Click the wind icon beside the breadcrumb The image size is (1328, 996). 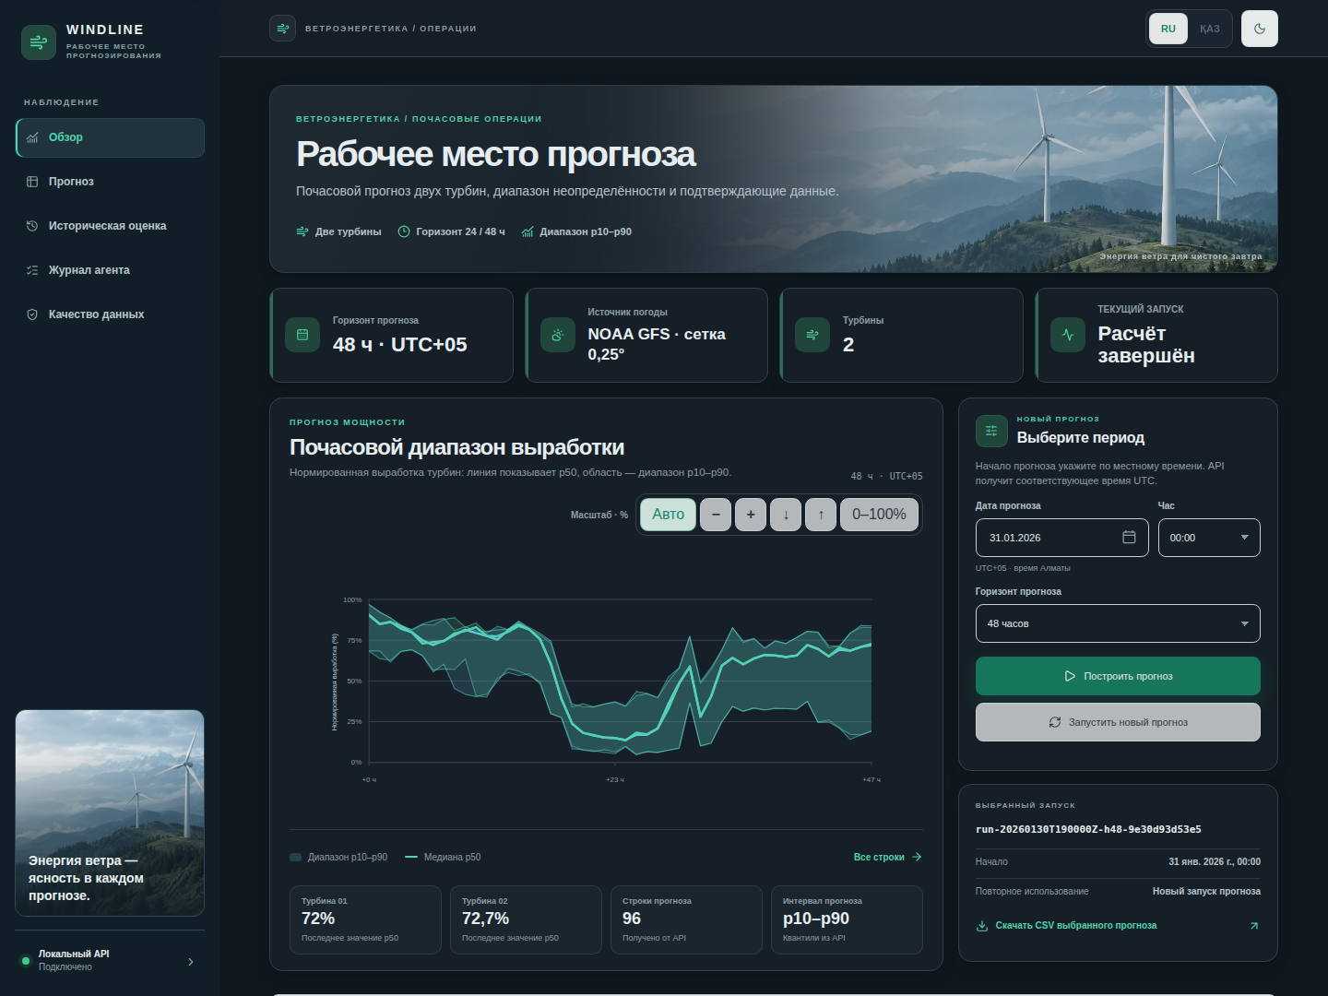pos(282,29)
